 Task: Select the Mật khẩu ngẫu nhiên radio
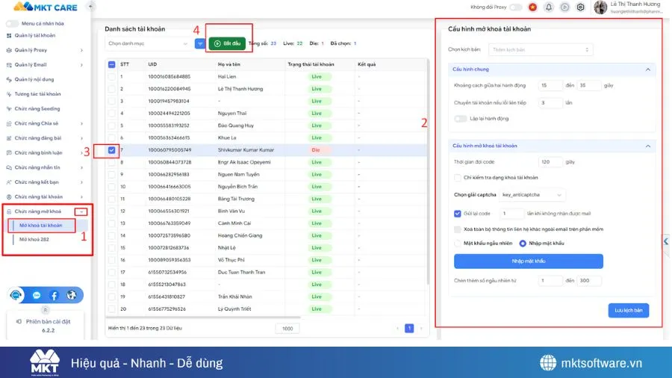[457, 244]
